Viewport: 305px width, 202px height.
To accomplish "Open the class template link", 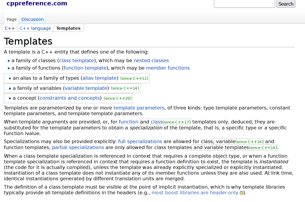I will 76,60.
